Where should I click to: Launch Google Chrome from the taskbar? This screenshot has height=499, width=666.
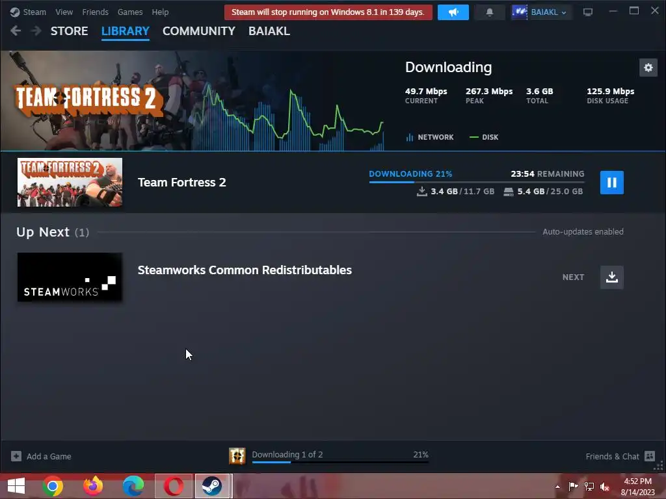(53, 486)
